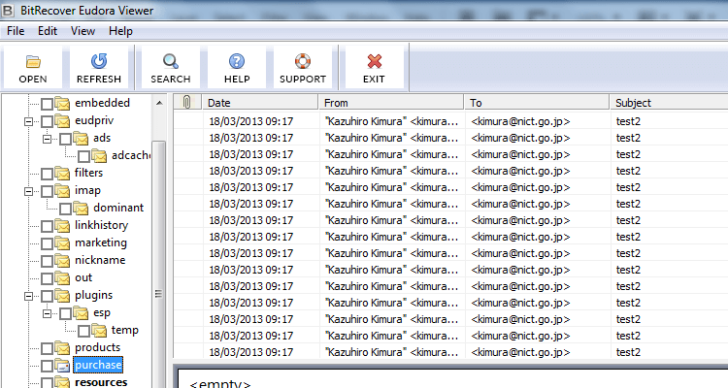The width and height of the screenshot is (728, 388).
Task: Check the embedded folder checkbox
Action: click(47, 104)
